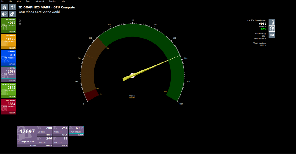Select the DirectX 11 result tile
Viewport: 296px width, 154px height.
tap(60, 130)
